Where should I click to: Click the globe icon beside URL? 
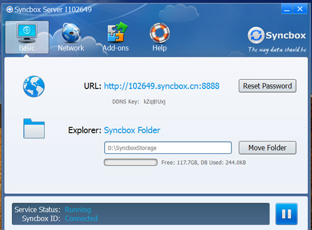(x=34, y=86)
